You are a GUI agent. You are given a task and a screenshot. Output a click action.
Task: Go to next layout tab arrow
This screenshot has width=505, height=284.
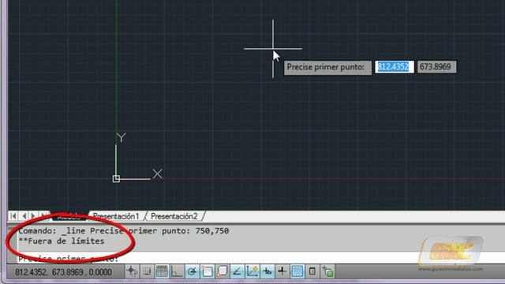coord(33,215)
